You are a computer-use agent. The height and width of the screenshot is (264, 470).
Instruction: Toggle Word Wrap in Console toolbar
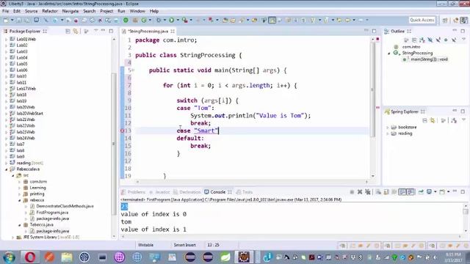pyautogui.click(x=394, y=192)
